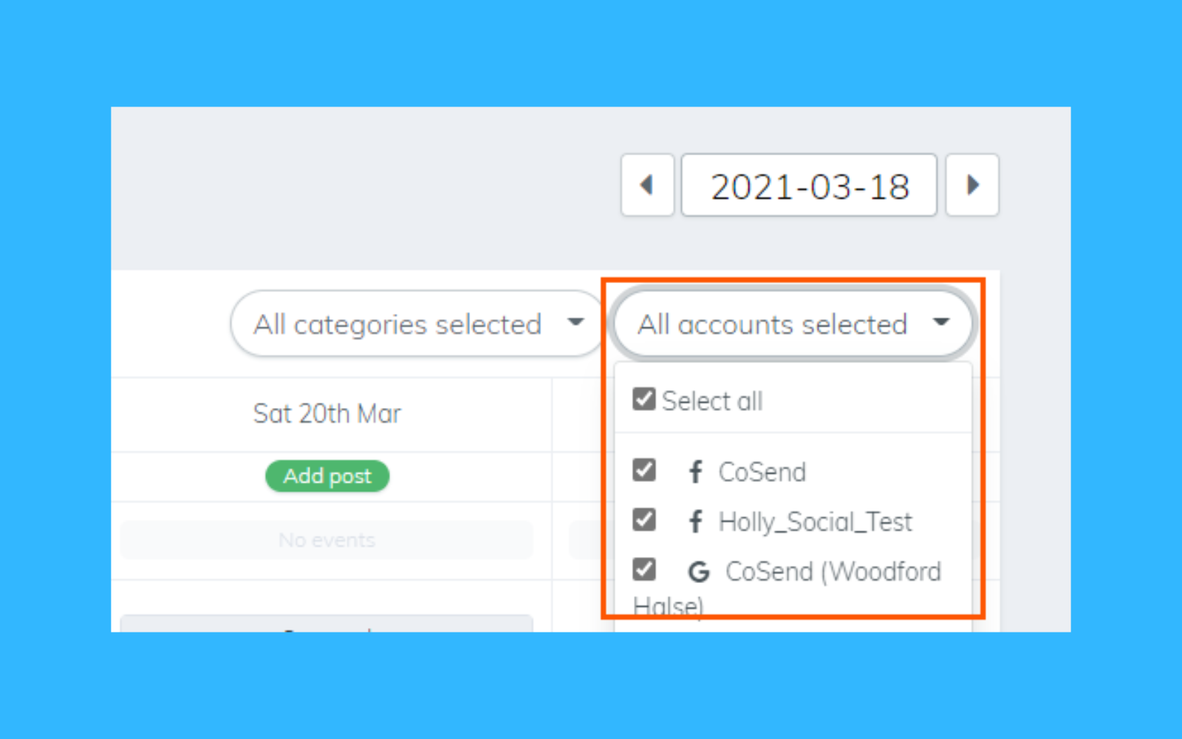
Task: Click the caret arrow in the accounts dropdown
Action: coord(940,322)
